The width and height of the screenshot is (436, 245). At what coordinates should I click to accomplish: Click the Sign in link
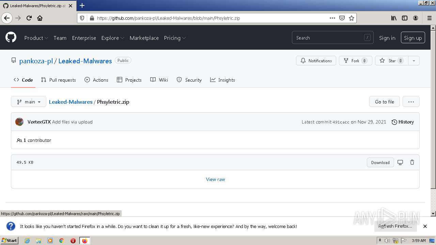(x=387, y=38)
